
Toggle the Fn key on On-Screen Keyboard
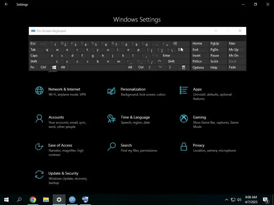34,67
